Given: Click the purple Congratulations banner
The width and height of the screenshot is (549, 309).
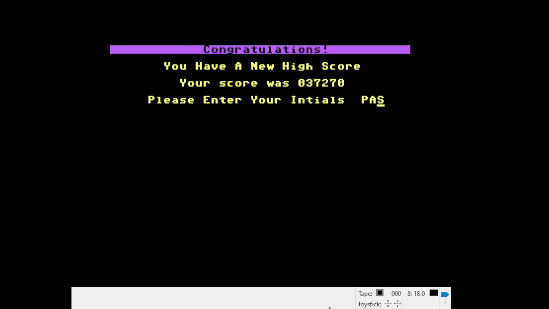Looking at the screenshot, I should (x=260, y=49).
